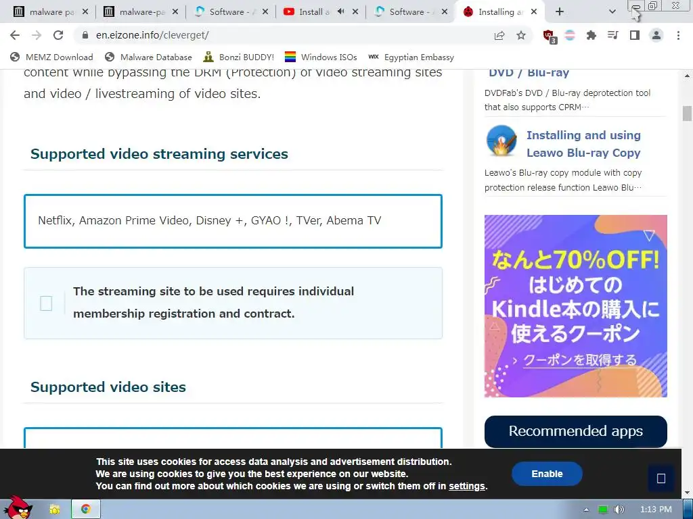Click the Netflix, Amazon Prime Video services text
This screenshot has height=519, width=693.
(210, 220)
